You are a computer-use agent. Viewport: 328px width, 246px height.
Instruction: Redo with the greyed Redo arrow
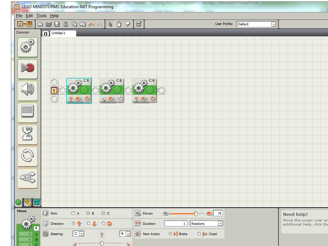pyautogui.click(x=99, y=24)
